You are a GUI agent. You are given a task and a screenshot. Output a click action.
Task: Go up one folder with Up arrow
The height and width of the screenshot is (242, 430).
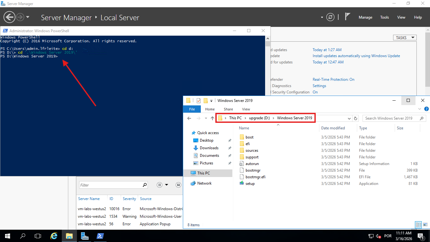pyautogui.click(x=212, y=118)
